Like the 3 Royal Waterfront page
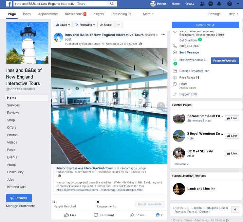The image size is (243, 222). pos(232,136)
